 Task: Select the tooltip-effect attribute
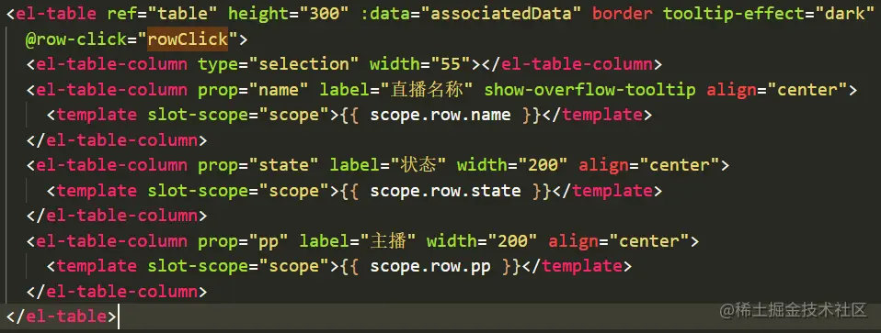tap(735, 14)
